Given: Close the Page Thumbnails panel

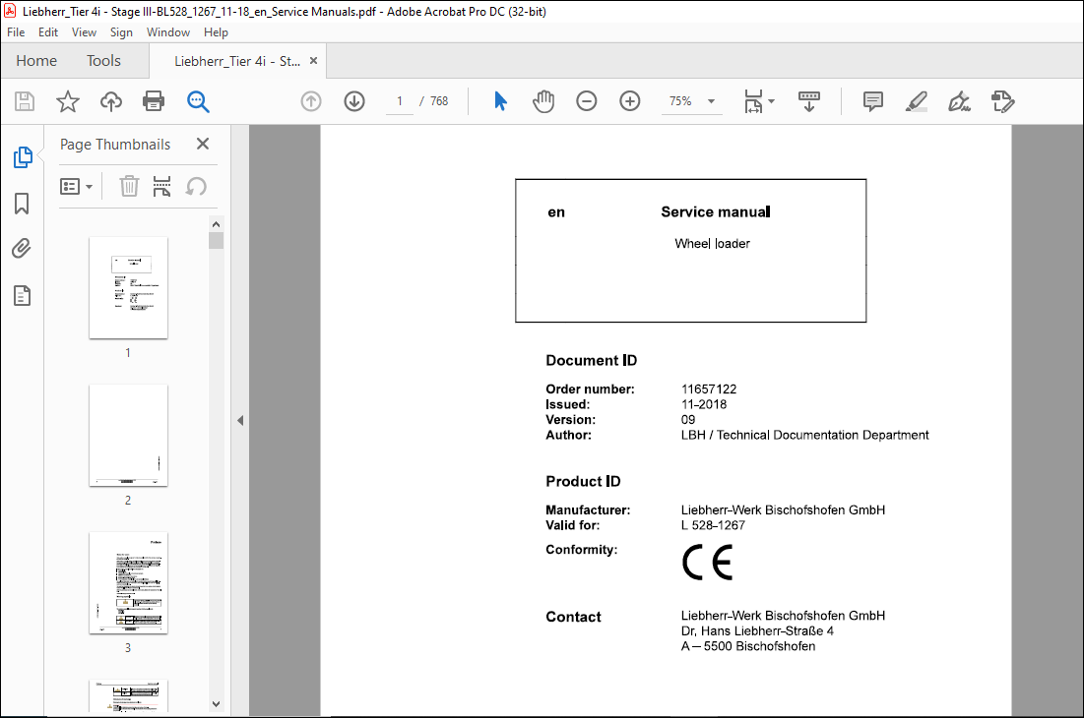Looking at the screenshot, I should point(203,144).
